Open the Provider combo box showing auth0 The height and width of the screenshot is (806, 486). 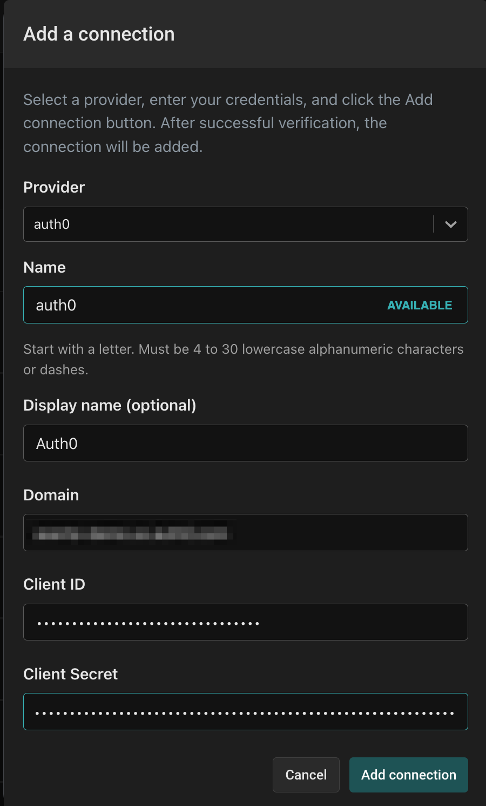[x=246, y=224]
